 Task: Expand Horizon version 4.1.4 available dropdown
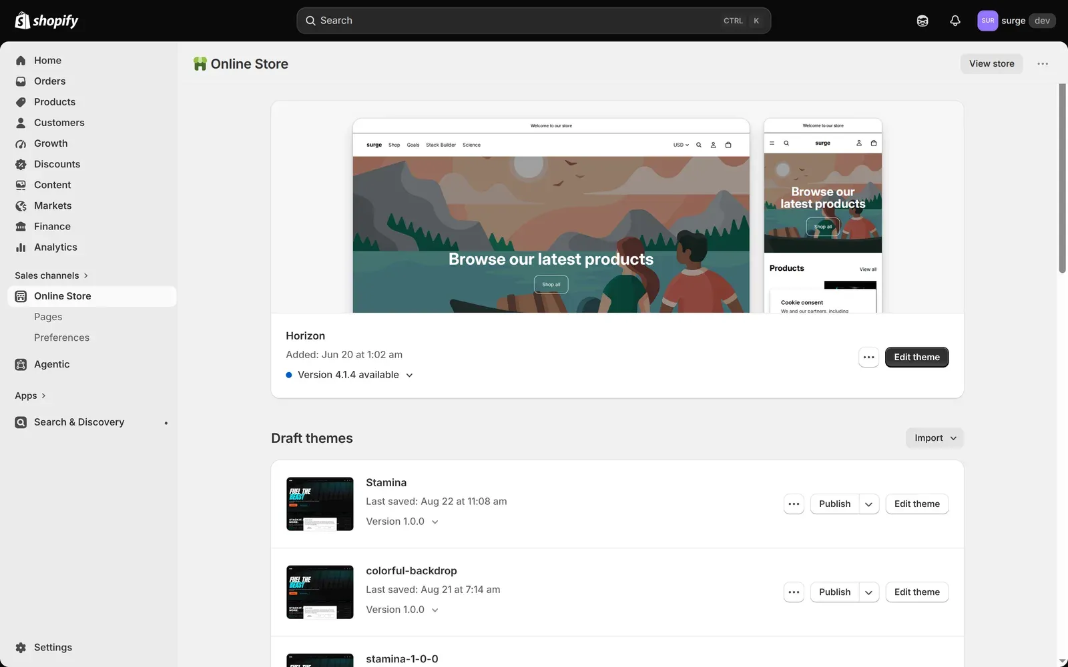pos(350,375)
